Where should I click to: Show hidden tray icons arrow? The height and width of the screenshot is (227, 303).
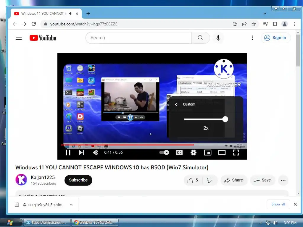tap(261, 223)
